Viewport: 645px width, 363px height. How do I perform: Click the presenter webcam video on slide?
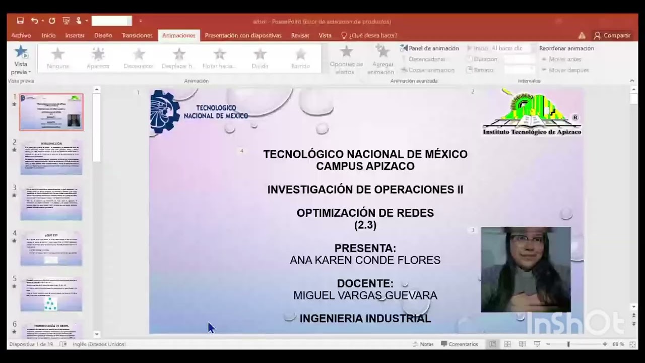pos(526,269)
